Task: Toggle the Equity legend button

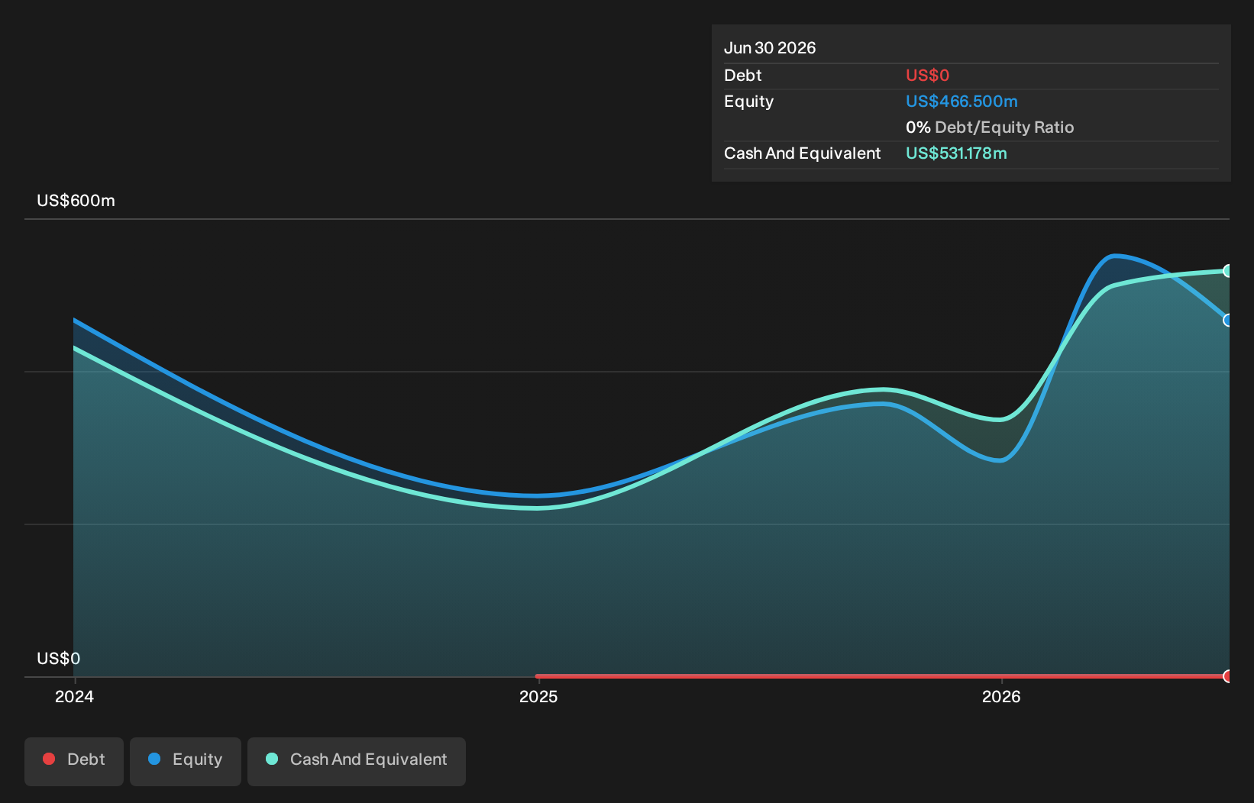Action: [x=186, y=761]
